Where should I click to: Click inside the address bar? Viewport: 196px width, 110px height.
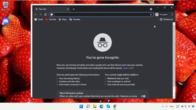101,15
